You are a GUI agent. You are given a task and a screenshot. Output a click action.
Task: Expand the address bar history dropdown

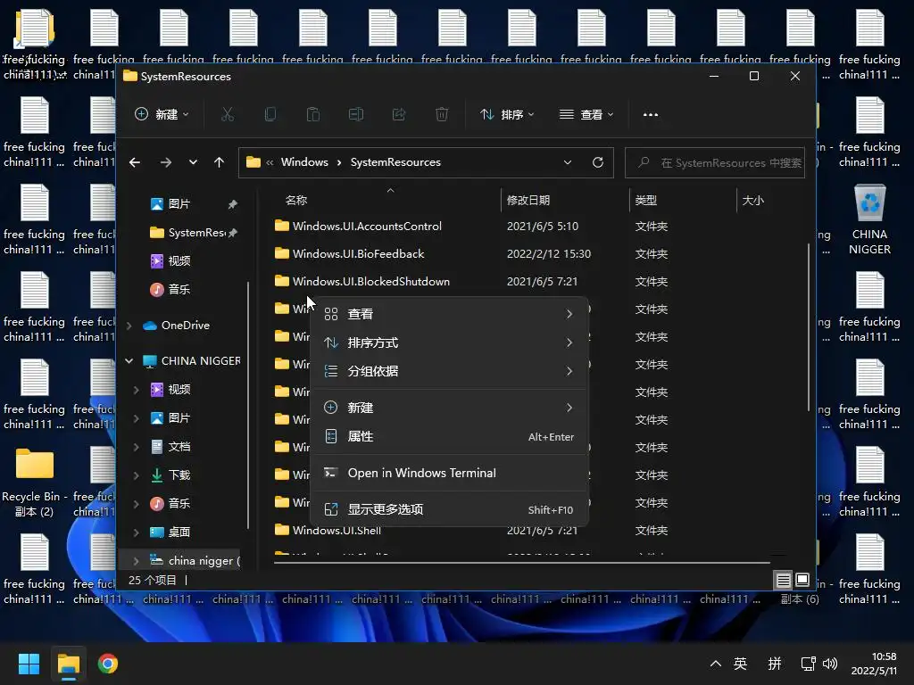click(x=567, y=162)
